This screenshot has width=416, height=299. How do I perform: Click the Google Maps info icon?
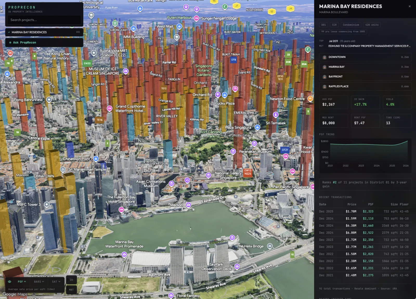(x=34, y=294)
